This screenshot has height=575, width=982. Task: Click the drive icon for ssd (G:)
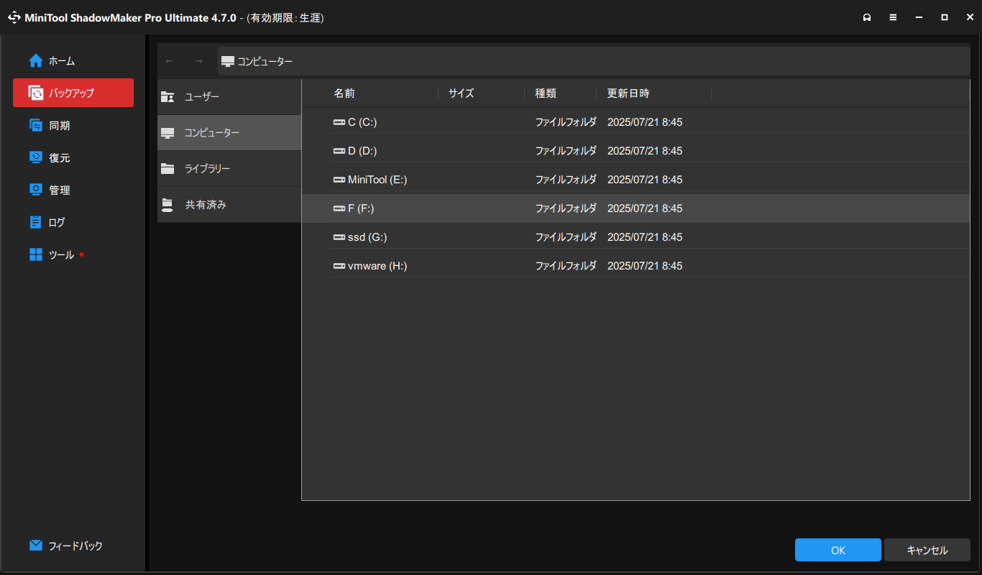pyautogui.click(x=339, y=237)
